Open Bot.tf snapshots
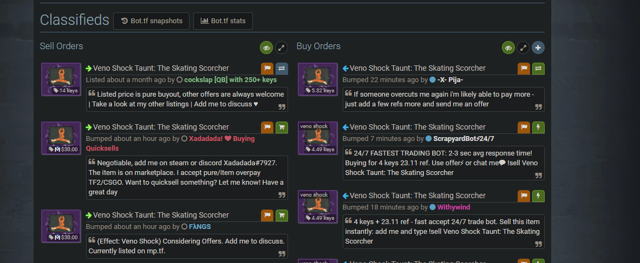640x263 pixels. point(152,21)
